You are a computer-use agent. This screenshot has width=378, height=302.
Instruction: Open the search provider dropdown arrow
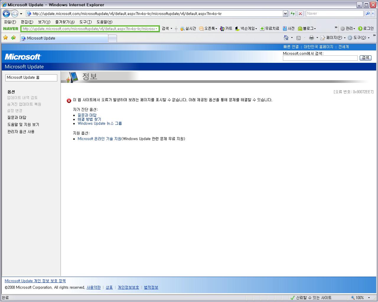(x=373, y=14)
